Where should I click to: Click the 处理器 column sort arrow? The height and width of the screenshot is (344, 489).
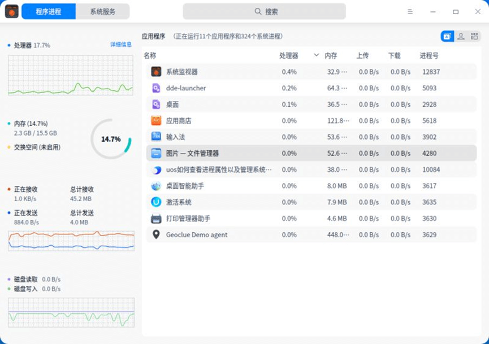pos(316,55)
